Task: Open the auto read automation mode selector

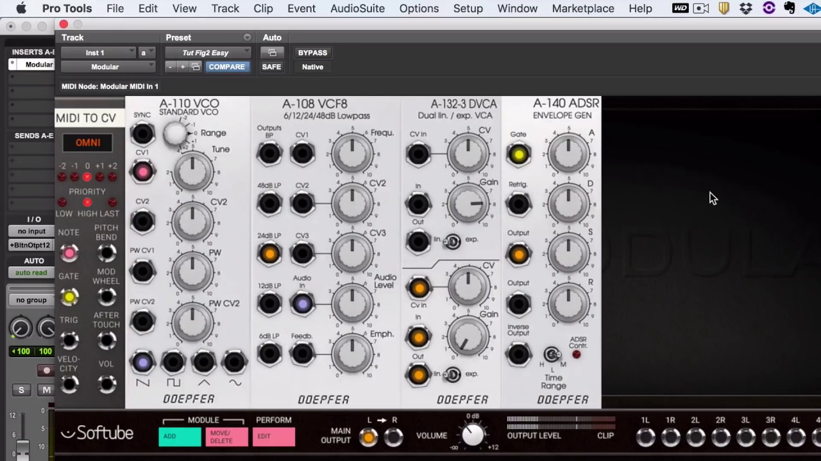Action: click(x=31, y=273)
